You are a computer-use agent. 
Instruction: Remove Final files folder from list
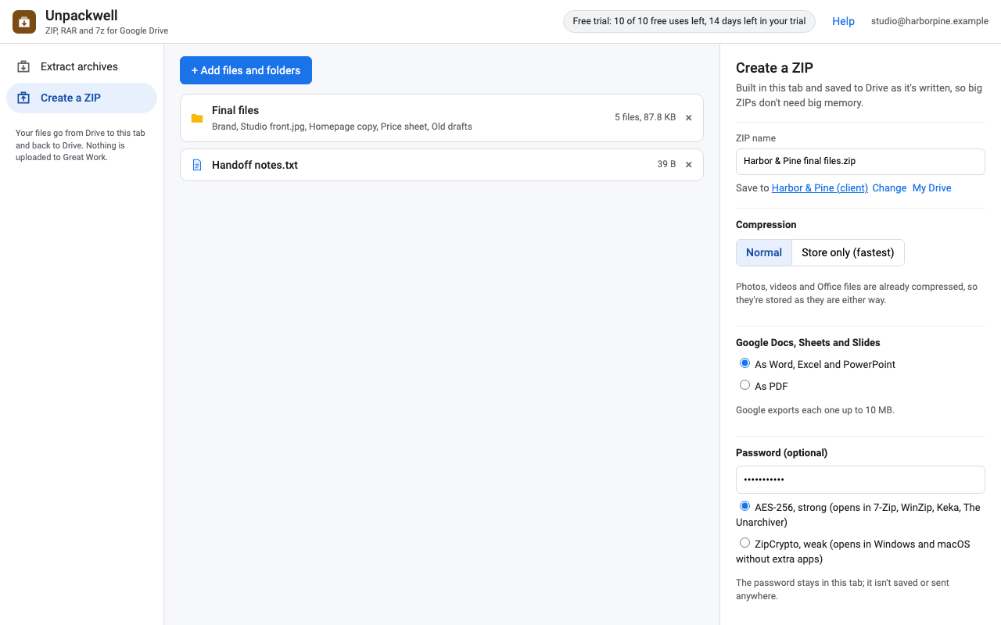click(x=689, y=118)
